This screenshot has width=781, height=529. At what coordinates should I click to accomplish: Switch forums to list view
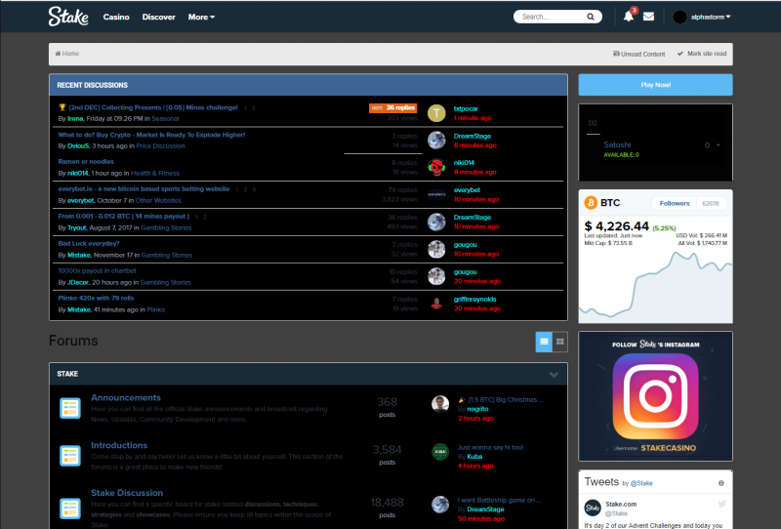point(544,342)
